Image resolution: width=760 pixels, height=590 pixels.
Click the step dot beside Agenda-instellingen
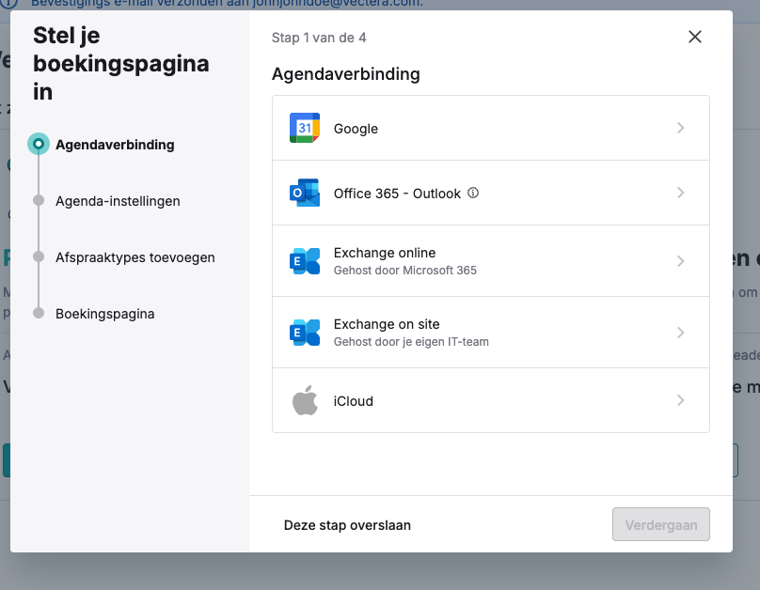pos(39,200)
